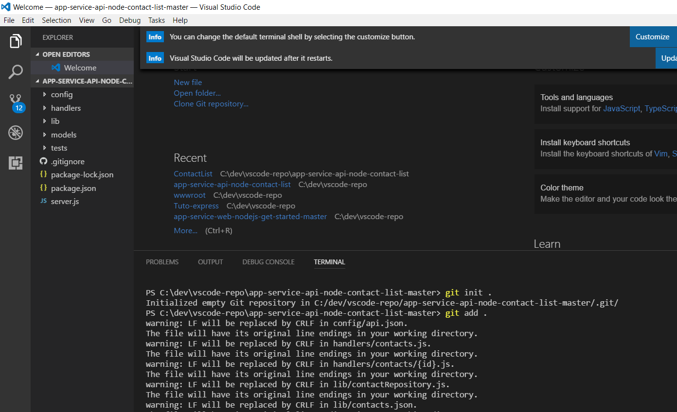This screenshot has height=412, width=677.
Task: Click the Clone Git repository... link
Action: pos(211,103)
